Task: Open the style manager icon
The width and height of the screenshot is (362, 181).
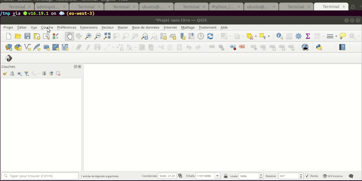Action: (x=55, y=36)
